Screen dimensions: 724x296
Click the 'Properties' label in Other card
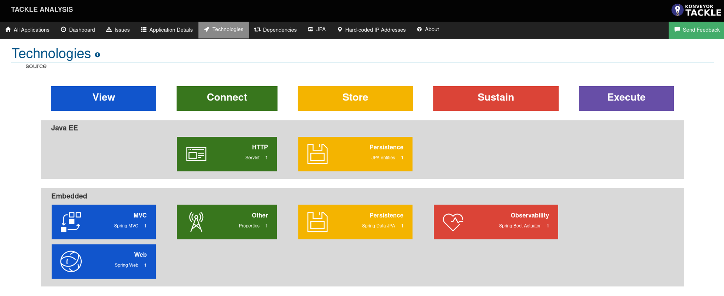[249, 226]
